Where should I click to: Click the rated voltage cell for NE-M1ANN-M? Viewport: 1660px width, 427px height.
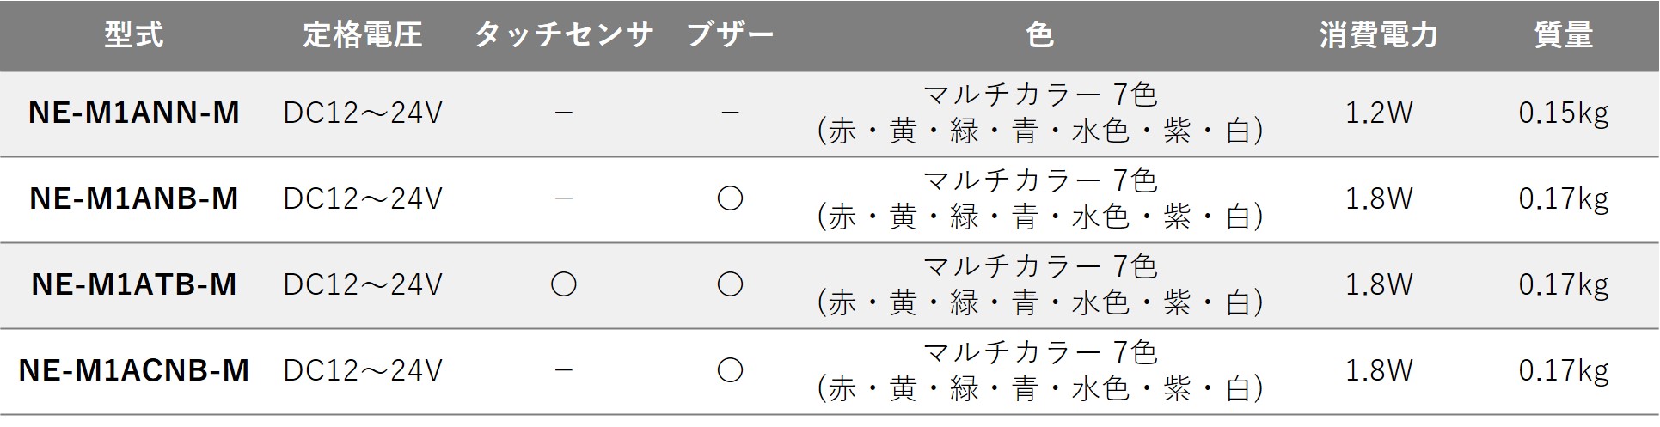point(362,113)
